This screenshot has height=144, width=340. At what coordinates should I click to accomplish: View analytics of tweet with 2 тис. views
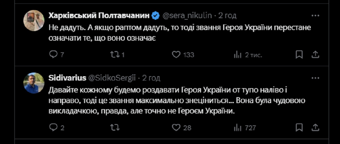[237, 55]
